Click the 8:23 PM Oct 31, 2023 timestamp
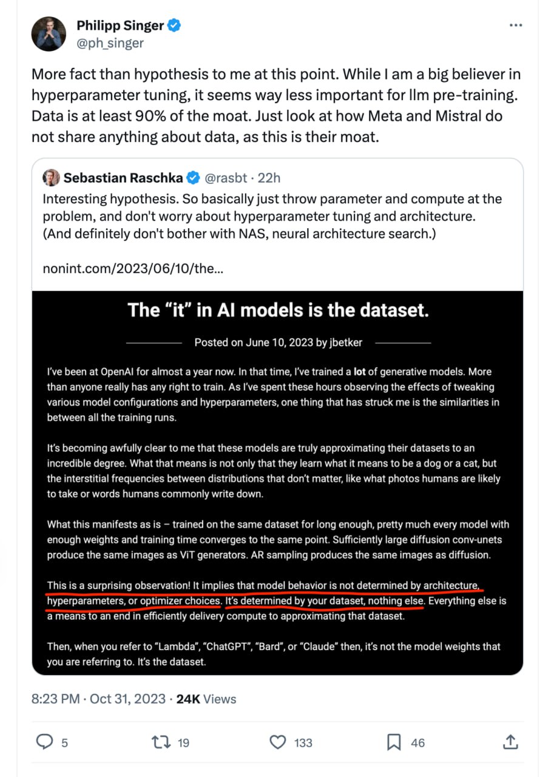This screenshot has height=777, width=557. [98, 699]
